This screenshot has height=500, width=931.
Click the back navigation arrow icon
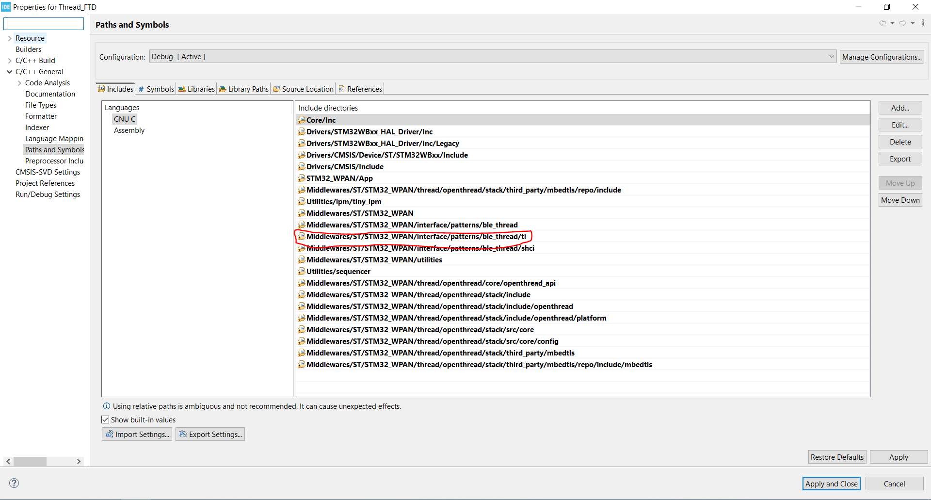coord(882,23)
